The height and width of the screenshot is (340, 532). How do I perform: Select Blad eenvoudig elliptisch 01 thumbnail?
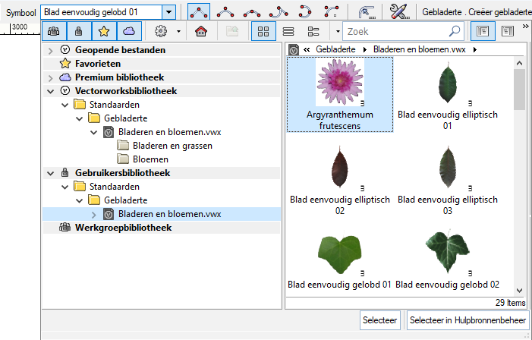pos(448,94)
